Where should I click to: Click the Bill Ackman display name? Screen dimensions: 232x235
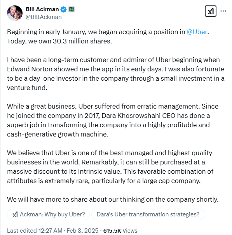click(x=42, y=9)
